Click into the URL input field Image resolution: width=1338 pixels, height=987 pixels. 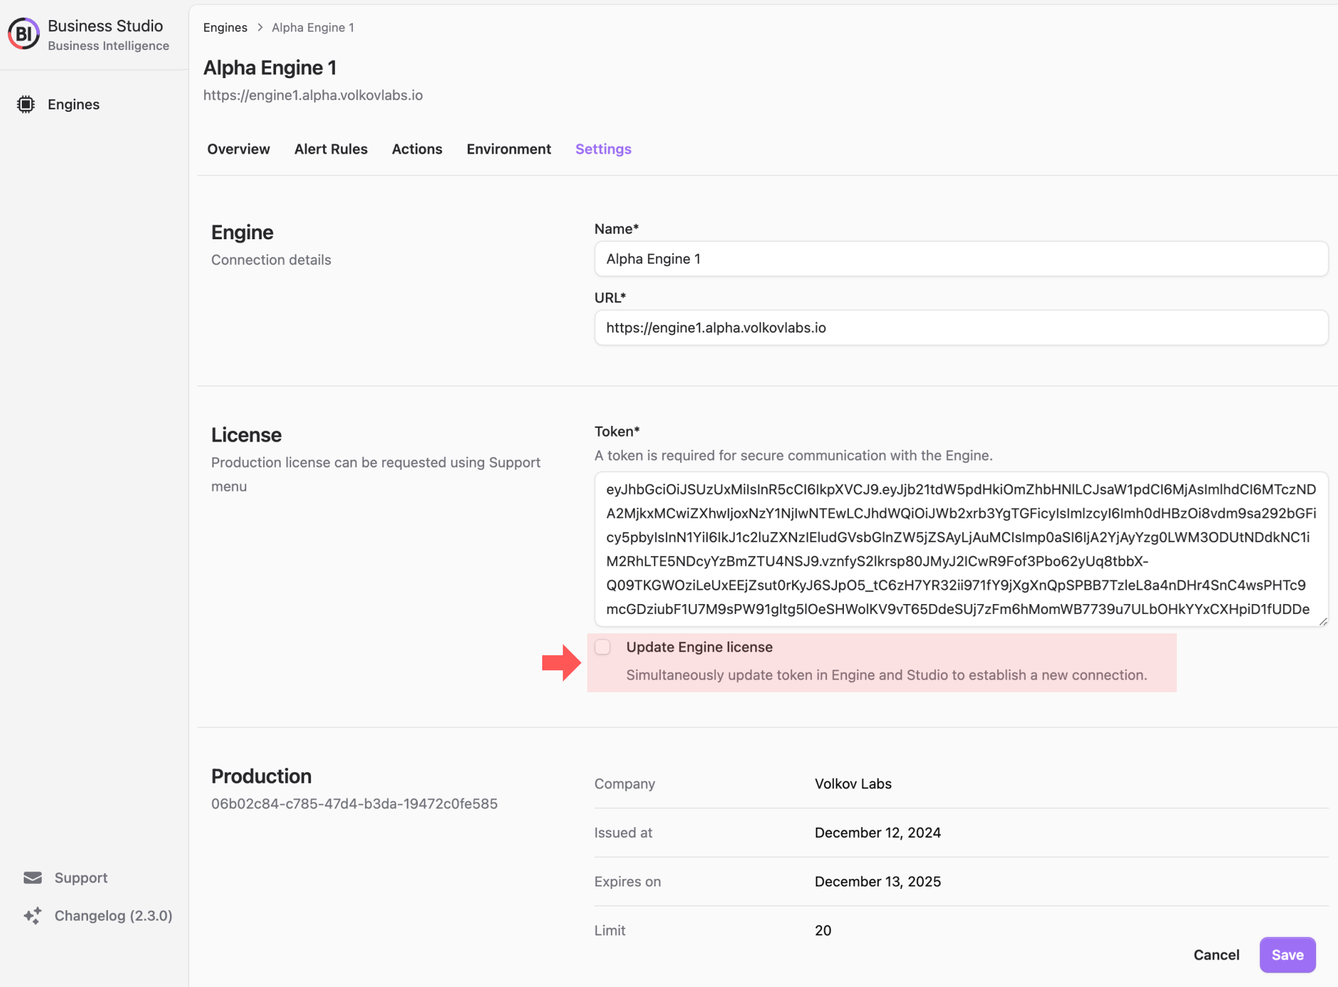click(961, 327)
